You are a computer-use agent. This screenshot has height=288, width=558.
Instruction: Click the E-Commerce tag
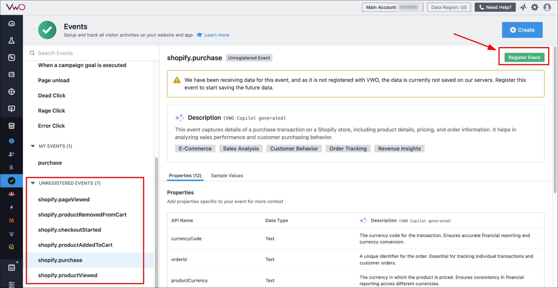(x=195, y=149)
